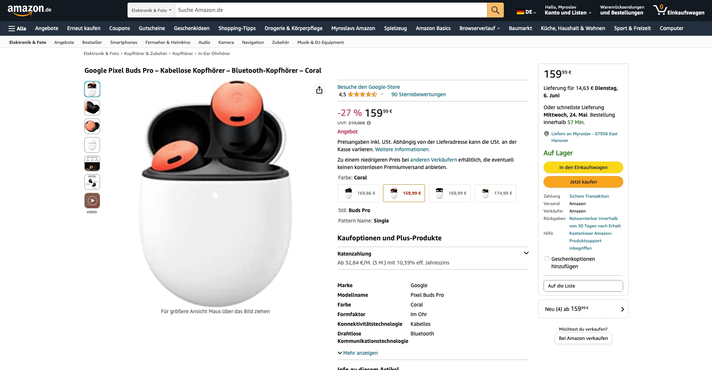Open the Alle hamburger menu
This screenshot has height=370, width=712.
click(17, 28)
